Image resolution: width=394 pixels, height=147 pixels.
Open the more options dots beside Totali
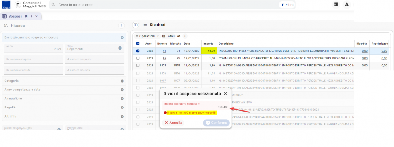pos(185,36)
